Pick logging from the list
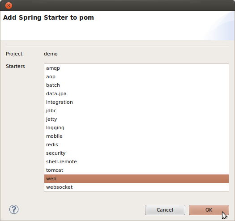This screenshot has height=221, width=235. click(x=137, y=127)
